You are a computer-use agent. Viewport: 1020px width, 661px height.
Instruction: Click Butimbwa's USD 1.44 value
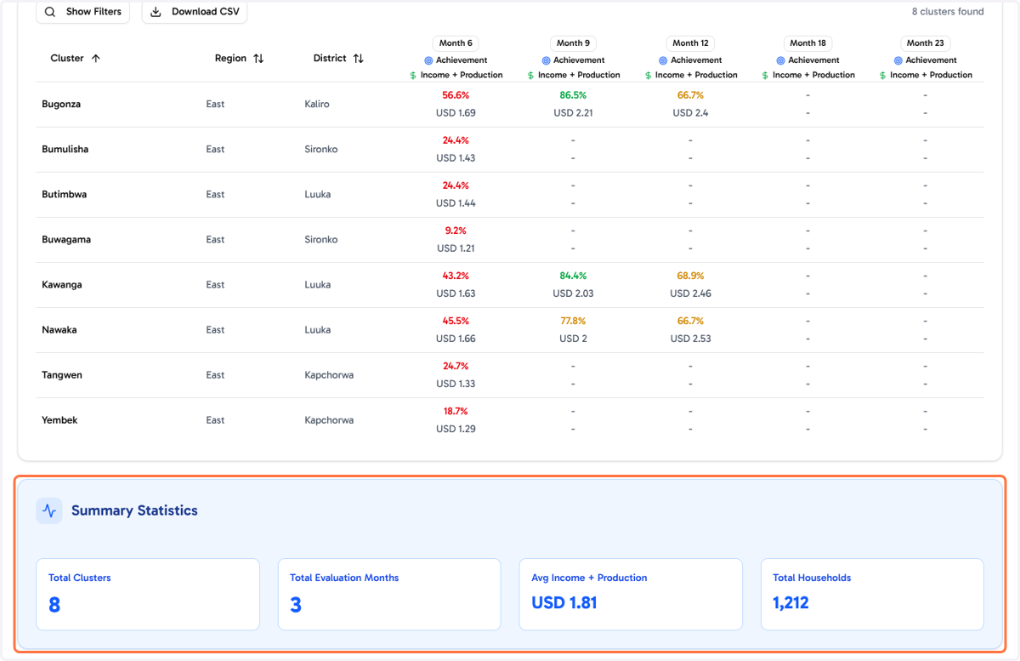click(x=456, y=203)
